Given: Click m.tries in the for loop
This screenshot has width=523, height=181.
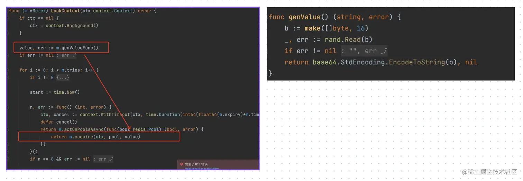Looking at the screenshot, I should pyautogui.click(x=71, y=70).
